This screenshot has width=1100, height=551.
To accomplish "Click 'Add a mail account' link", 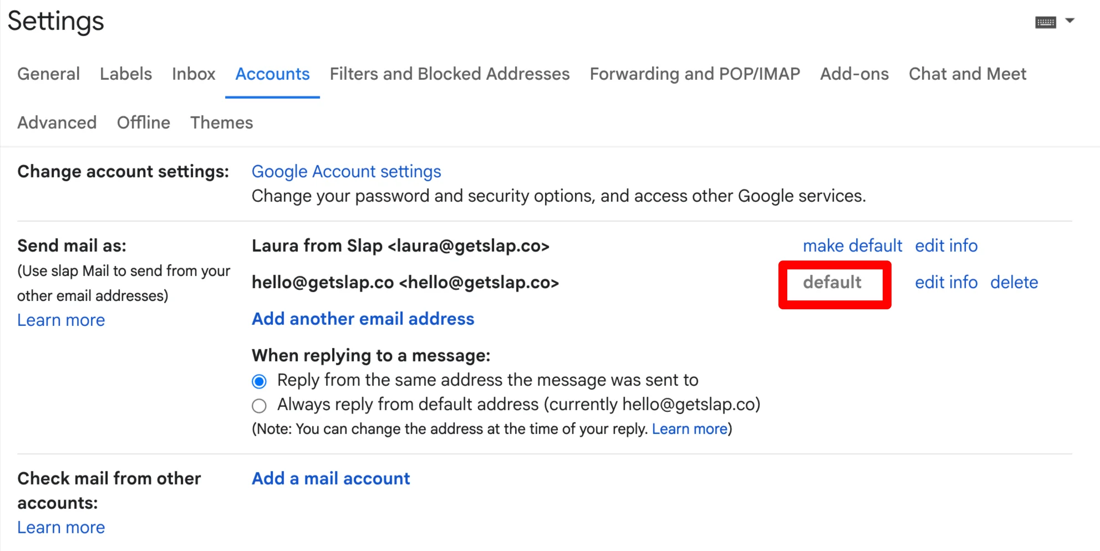I will click(x=331, y=478).
